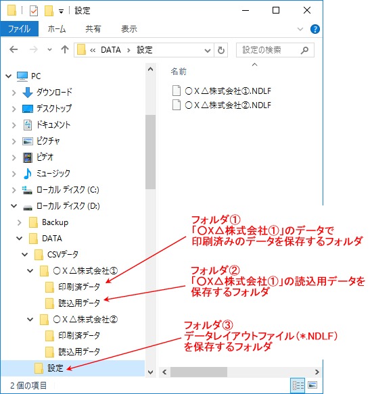Open the ファイル menu tab
The height and width of the screenshot is (394, 372).
pyautogui.click(x=20, y=29)
